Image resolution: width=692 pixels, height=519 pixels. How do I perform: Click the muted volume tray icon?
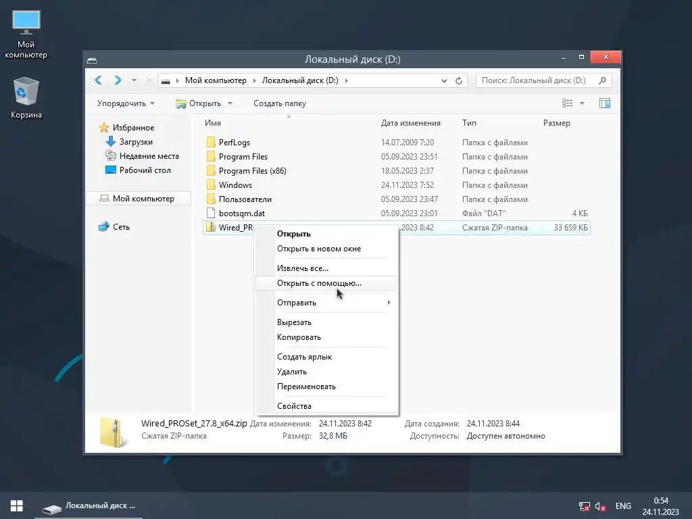click(x=600, y=506)
